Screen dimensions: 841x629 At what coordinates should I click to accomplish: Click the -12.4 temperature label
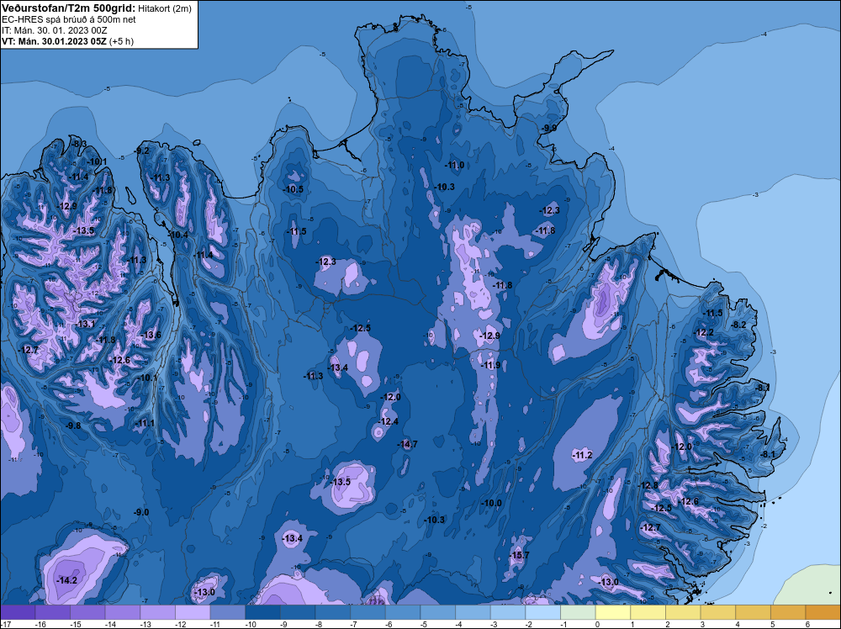click(389, 421)
